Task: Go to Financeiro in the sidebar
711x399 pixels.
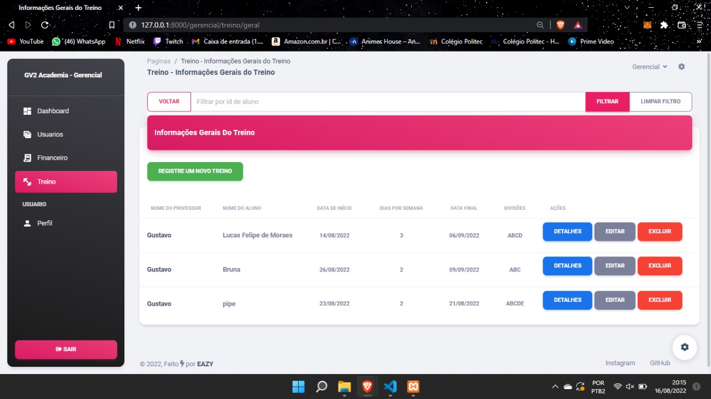Action: coord(52,158)
